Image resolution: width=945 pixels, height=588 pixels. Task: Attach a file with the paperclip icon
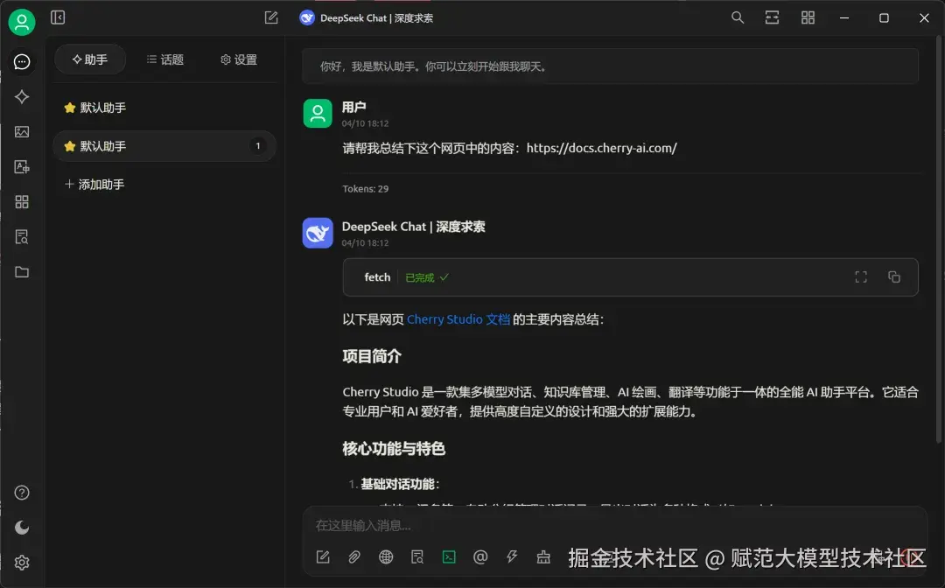[353, 556]
